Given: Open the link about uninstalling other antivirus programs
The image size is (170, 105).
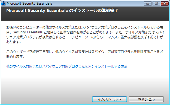Looking at the screenshot, I should pyautogui.click(x=67, y=66).
